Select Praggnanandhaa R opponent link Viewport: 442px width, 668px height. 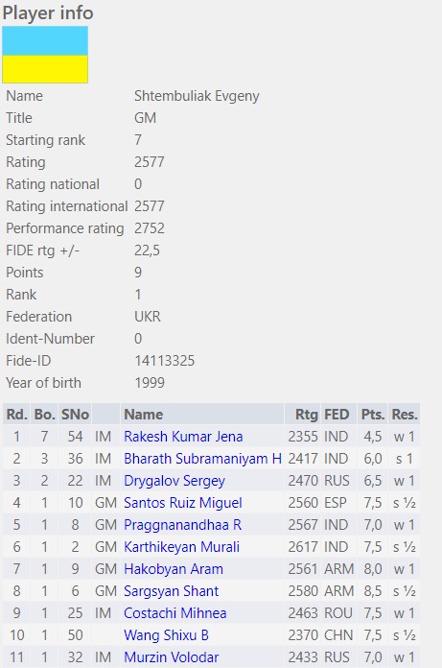(182, 525)
